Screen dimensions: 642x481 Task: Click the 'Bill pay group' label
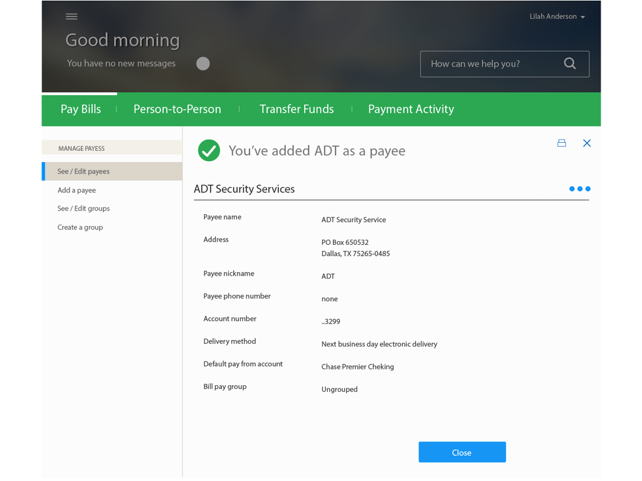click(x=225, y=386)
